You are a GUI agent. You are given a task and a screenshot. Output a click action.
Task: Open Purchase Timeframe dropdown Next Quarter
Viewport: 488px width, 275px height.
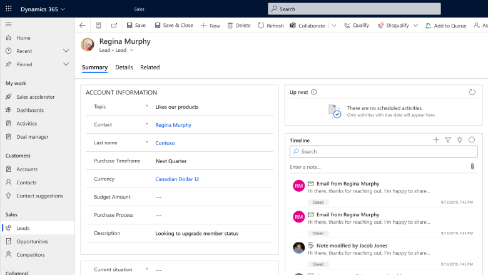point(171,161)
